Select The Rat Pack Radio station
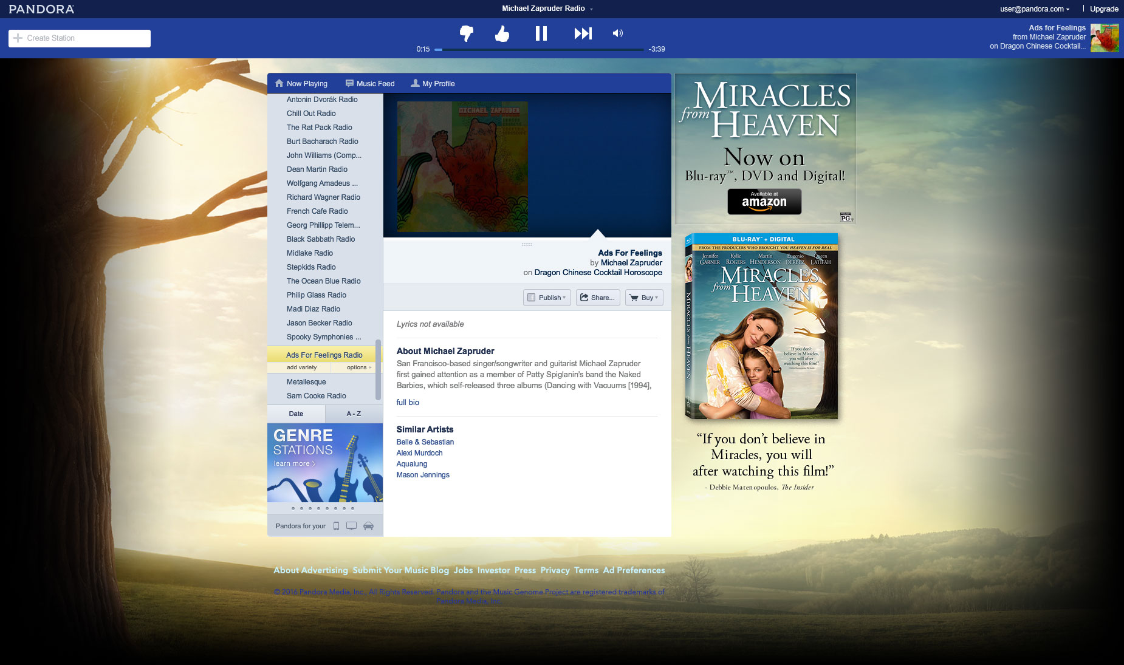The image size is (1124, 665). point(320,128)
